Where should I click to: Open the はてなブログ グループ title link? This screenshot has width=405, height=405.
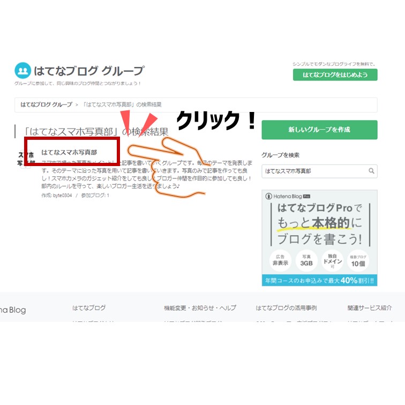click(x=89, y=71)
